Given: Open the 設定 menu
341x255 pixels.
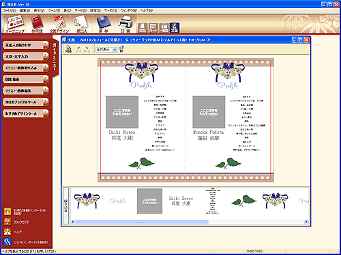Looking at the screenshot, I should click(95, 10).
